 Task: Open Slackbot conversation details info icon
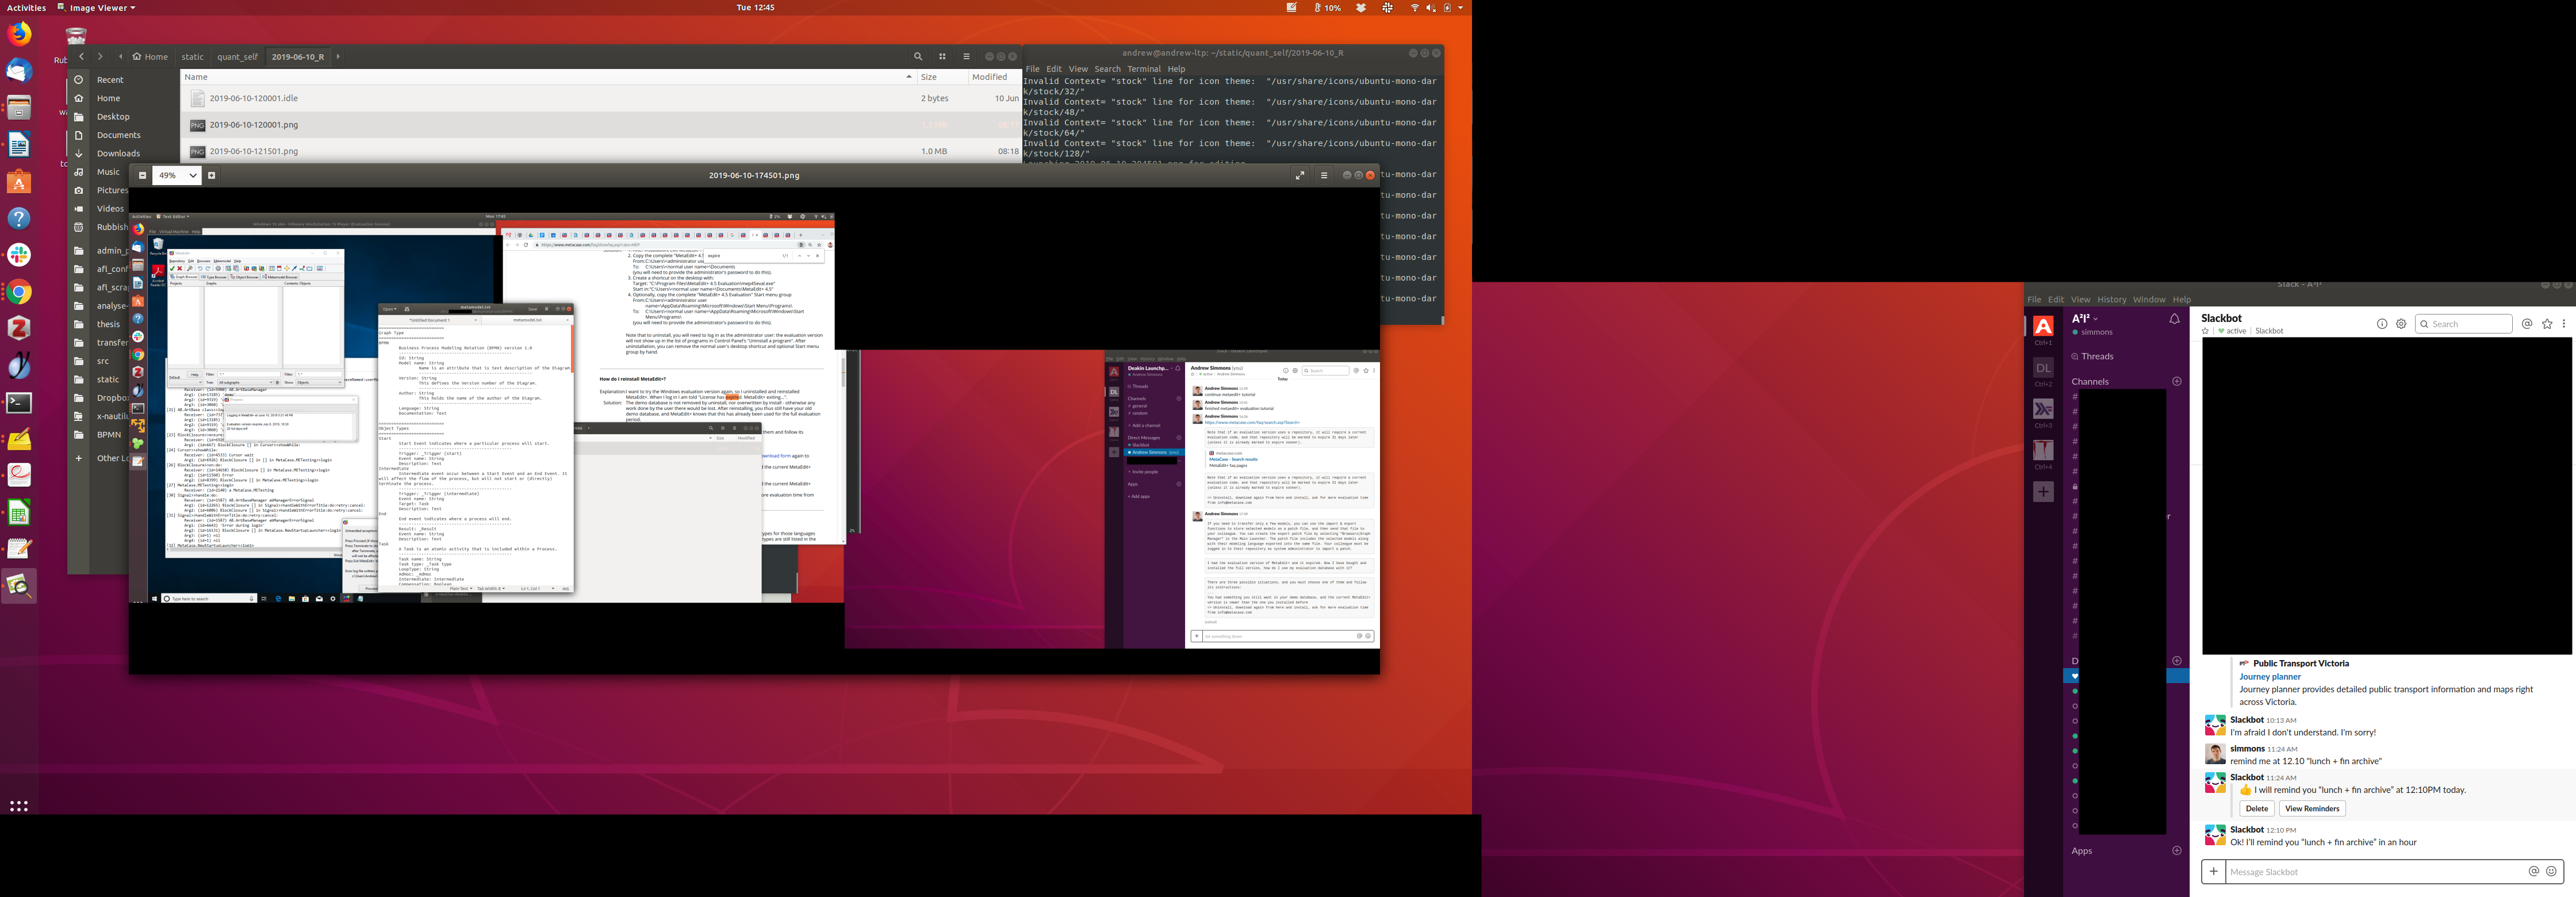pyautogui.click(x=2382, y=324)
